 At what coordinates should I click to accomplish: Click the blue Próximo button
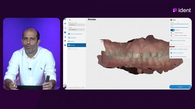point(180,87)
